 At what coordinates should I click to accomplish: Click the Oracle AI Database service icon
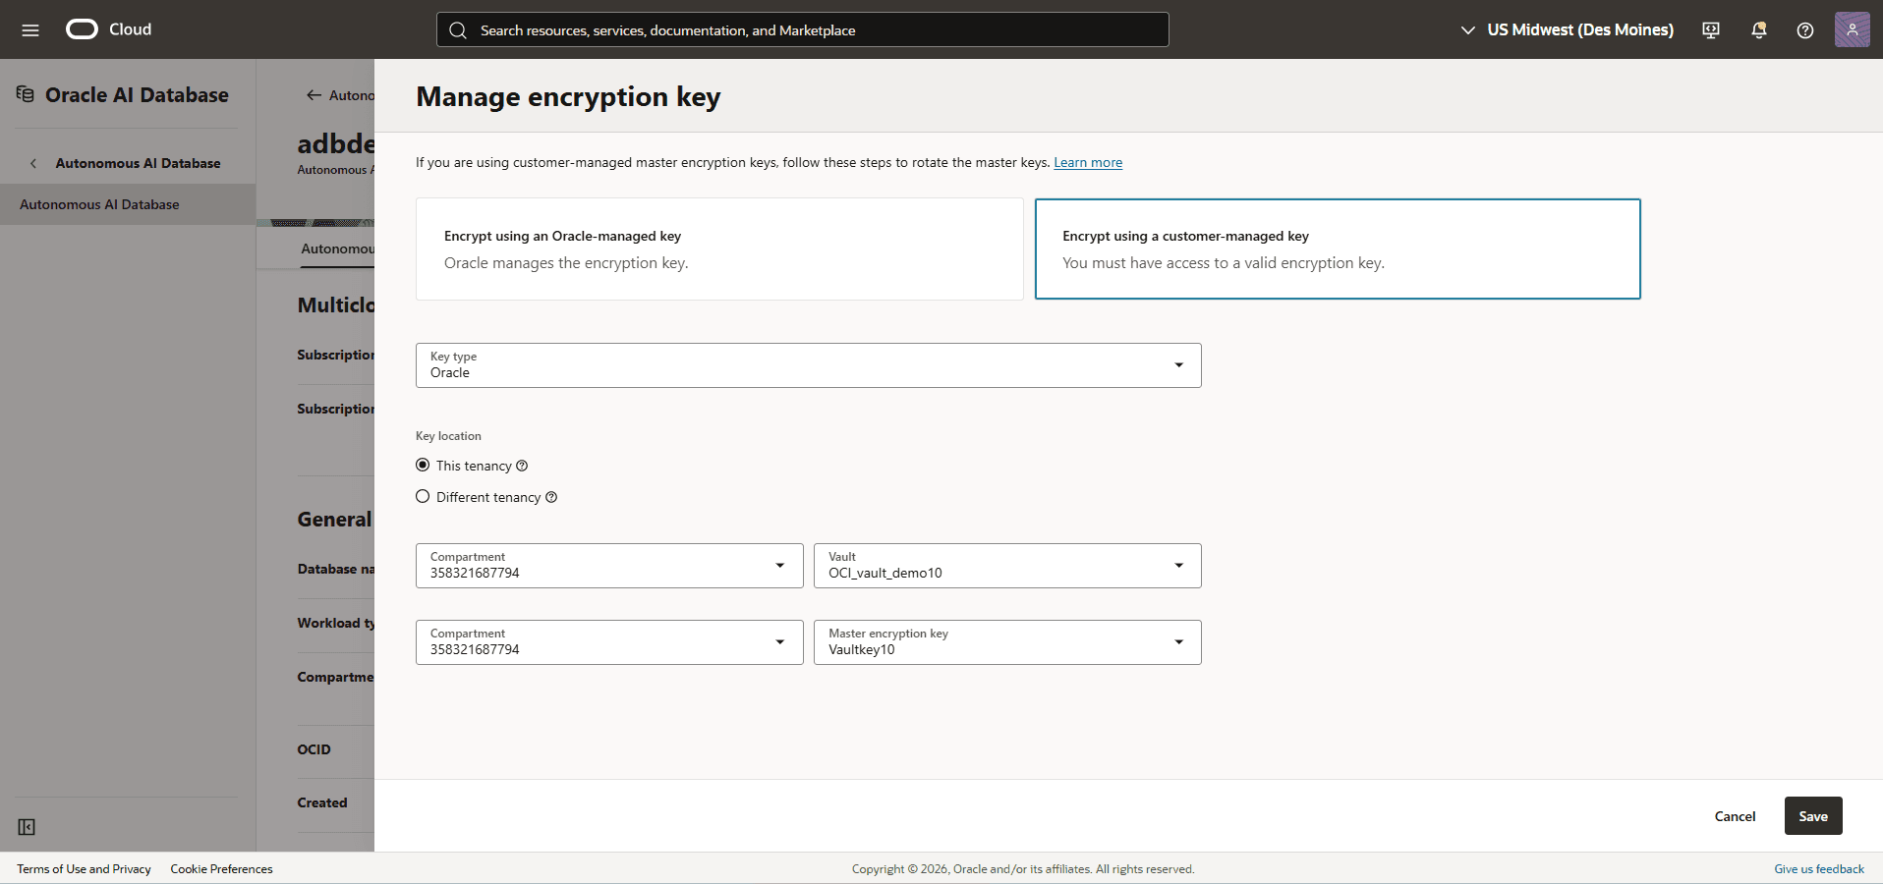26,94
